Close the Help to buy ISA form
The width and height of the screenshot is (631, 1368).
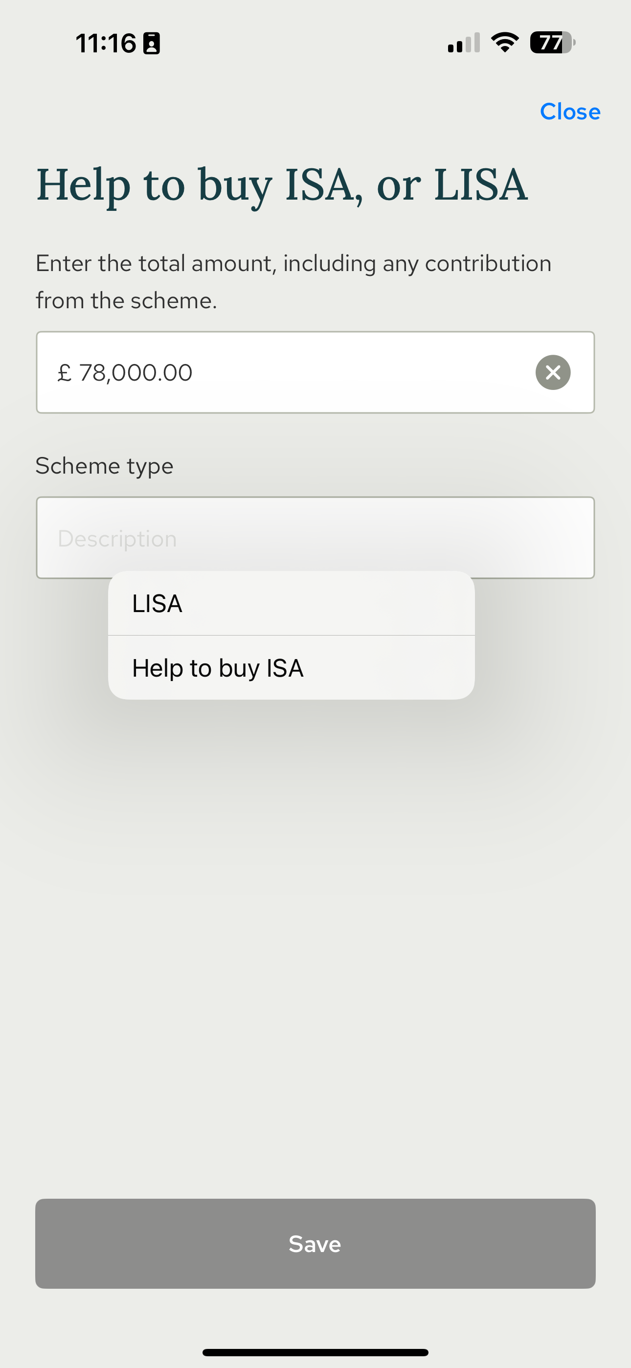click(x=570, y=112)
